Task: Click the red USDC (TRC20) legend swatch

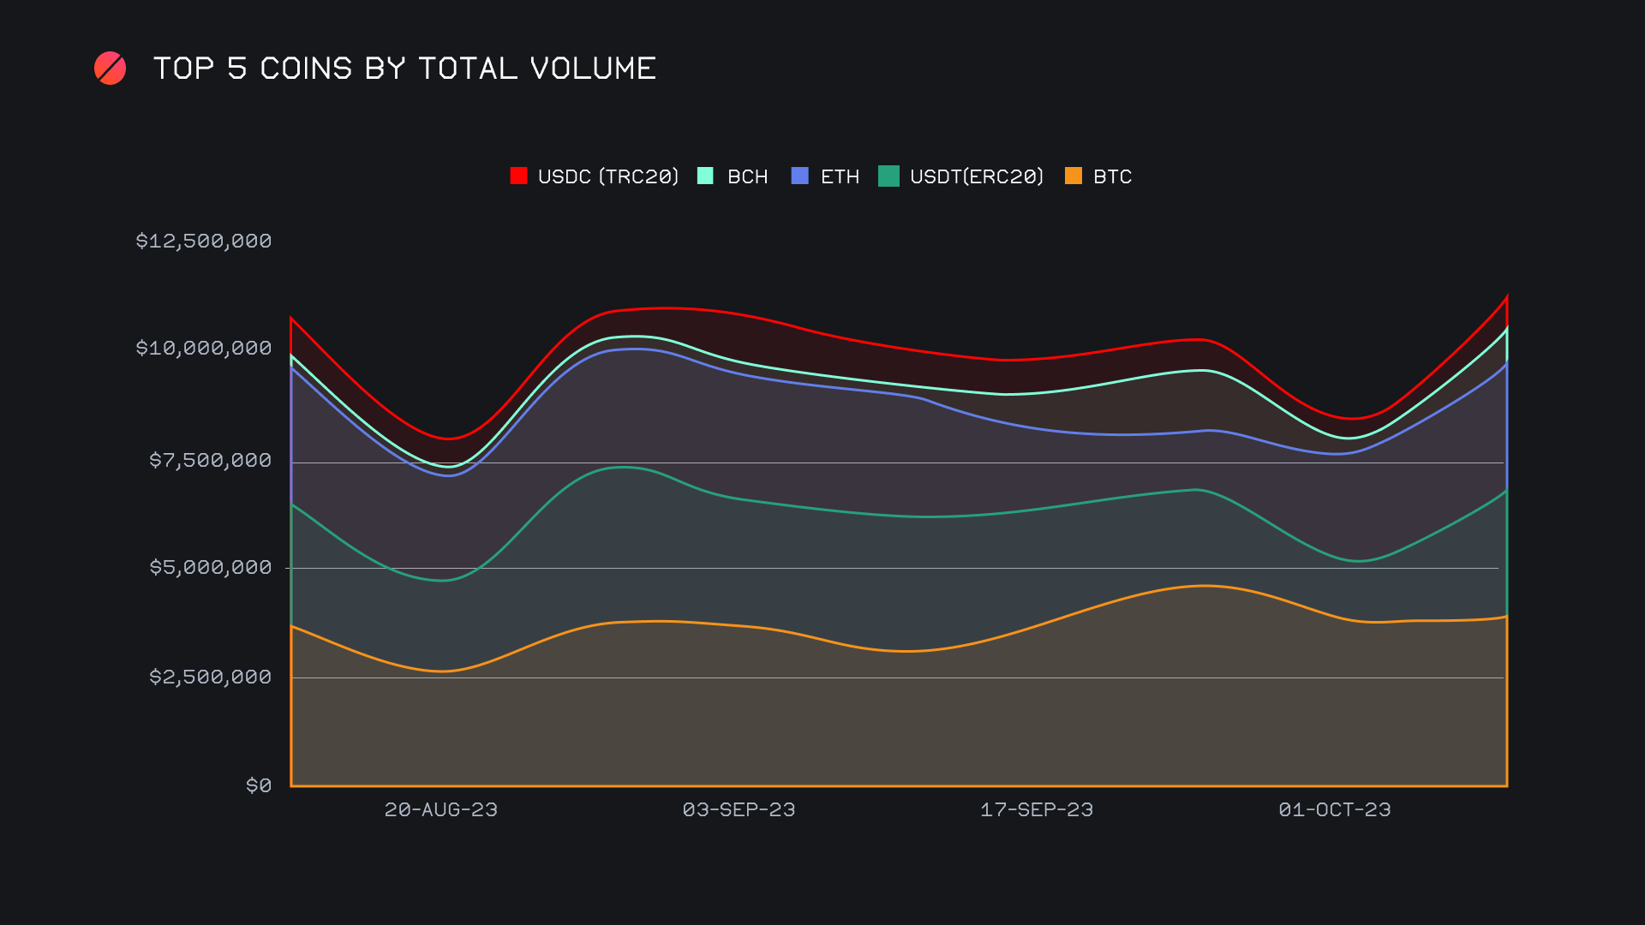Action: pos(518,176)
